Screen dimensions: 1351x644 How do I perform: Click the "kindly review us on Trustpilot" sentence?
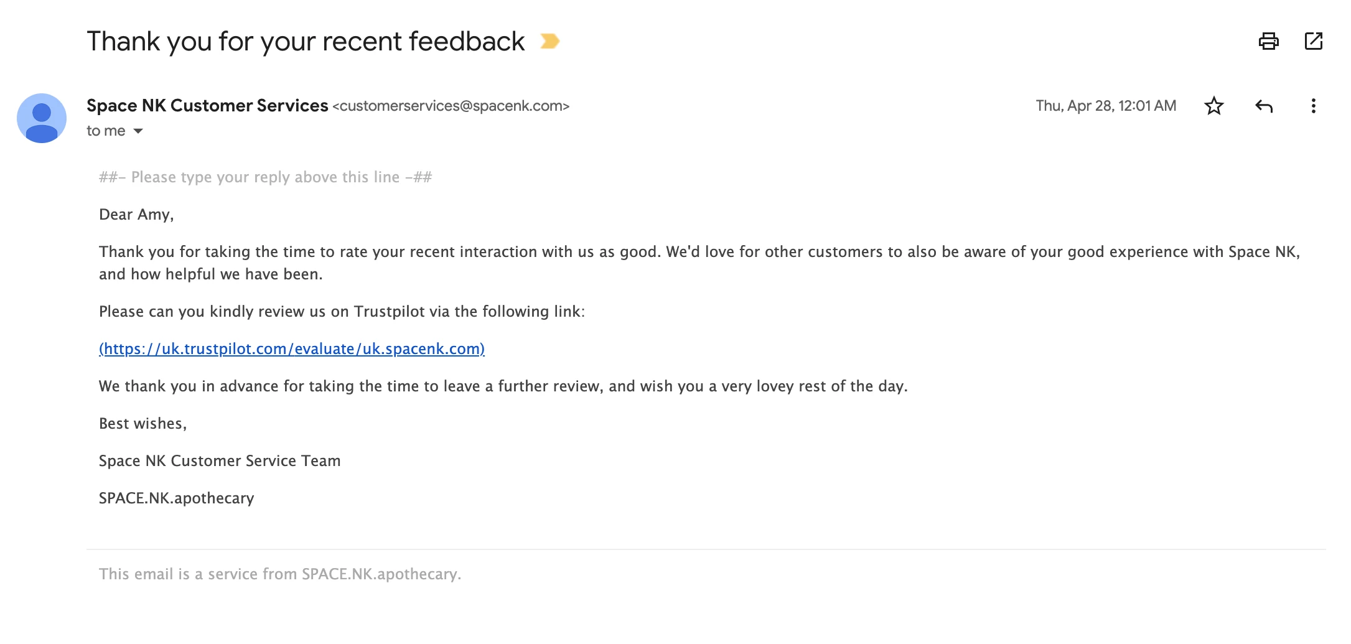342,312
